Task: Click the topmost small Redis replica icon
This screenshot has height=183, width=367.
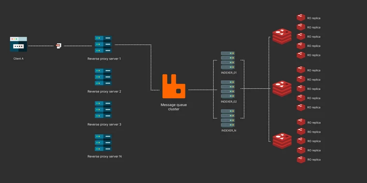Action: 301,18
